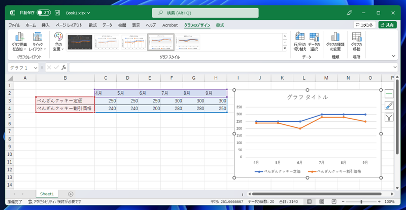Expand the formula bar chevron
The image size is (406, 210).
395,67
